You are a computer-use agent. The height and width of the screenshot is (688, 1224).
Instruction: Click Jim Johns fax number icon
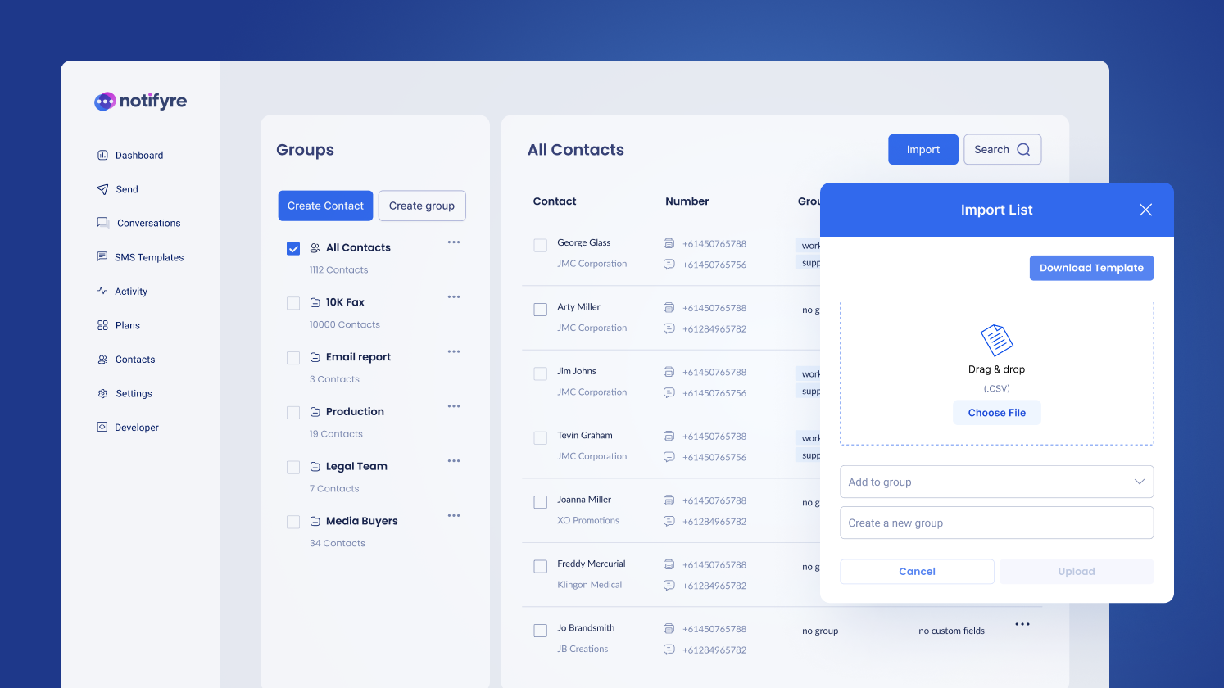(x=669, y=372)
